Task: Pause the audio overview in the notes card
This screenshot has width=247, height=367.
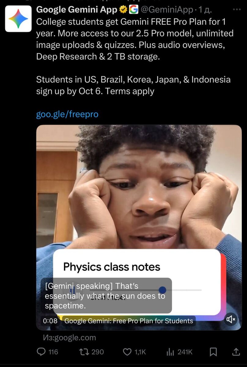Action: tap(72, 290)
